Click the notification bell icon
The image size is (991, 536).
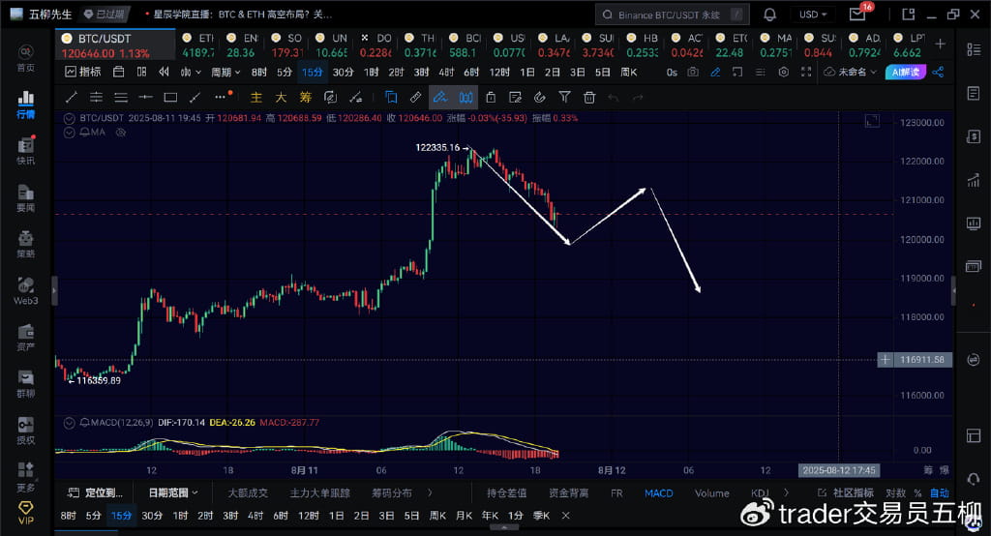coord(769,14)
